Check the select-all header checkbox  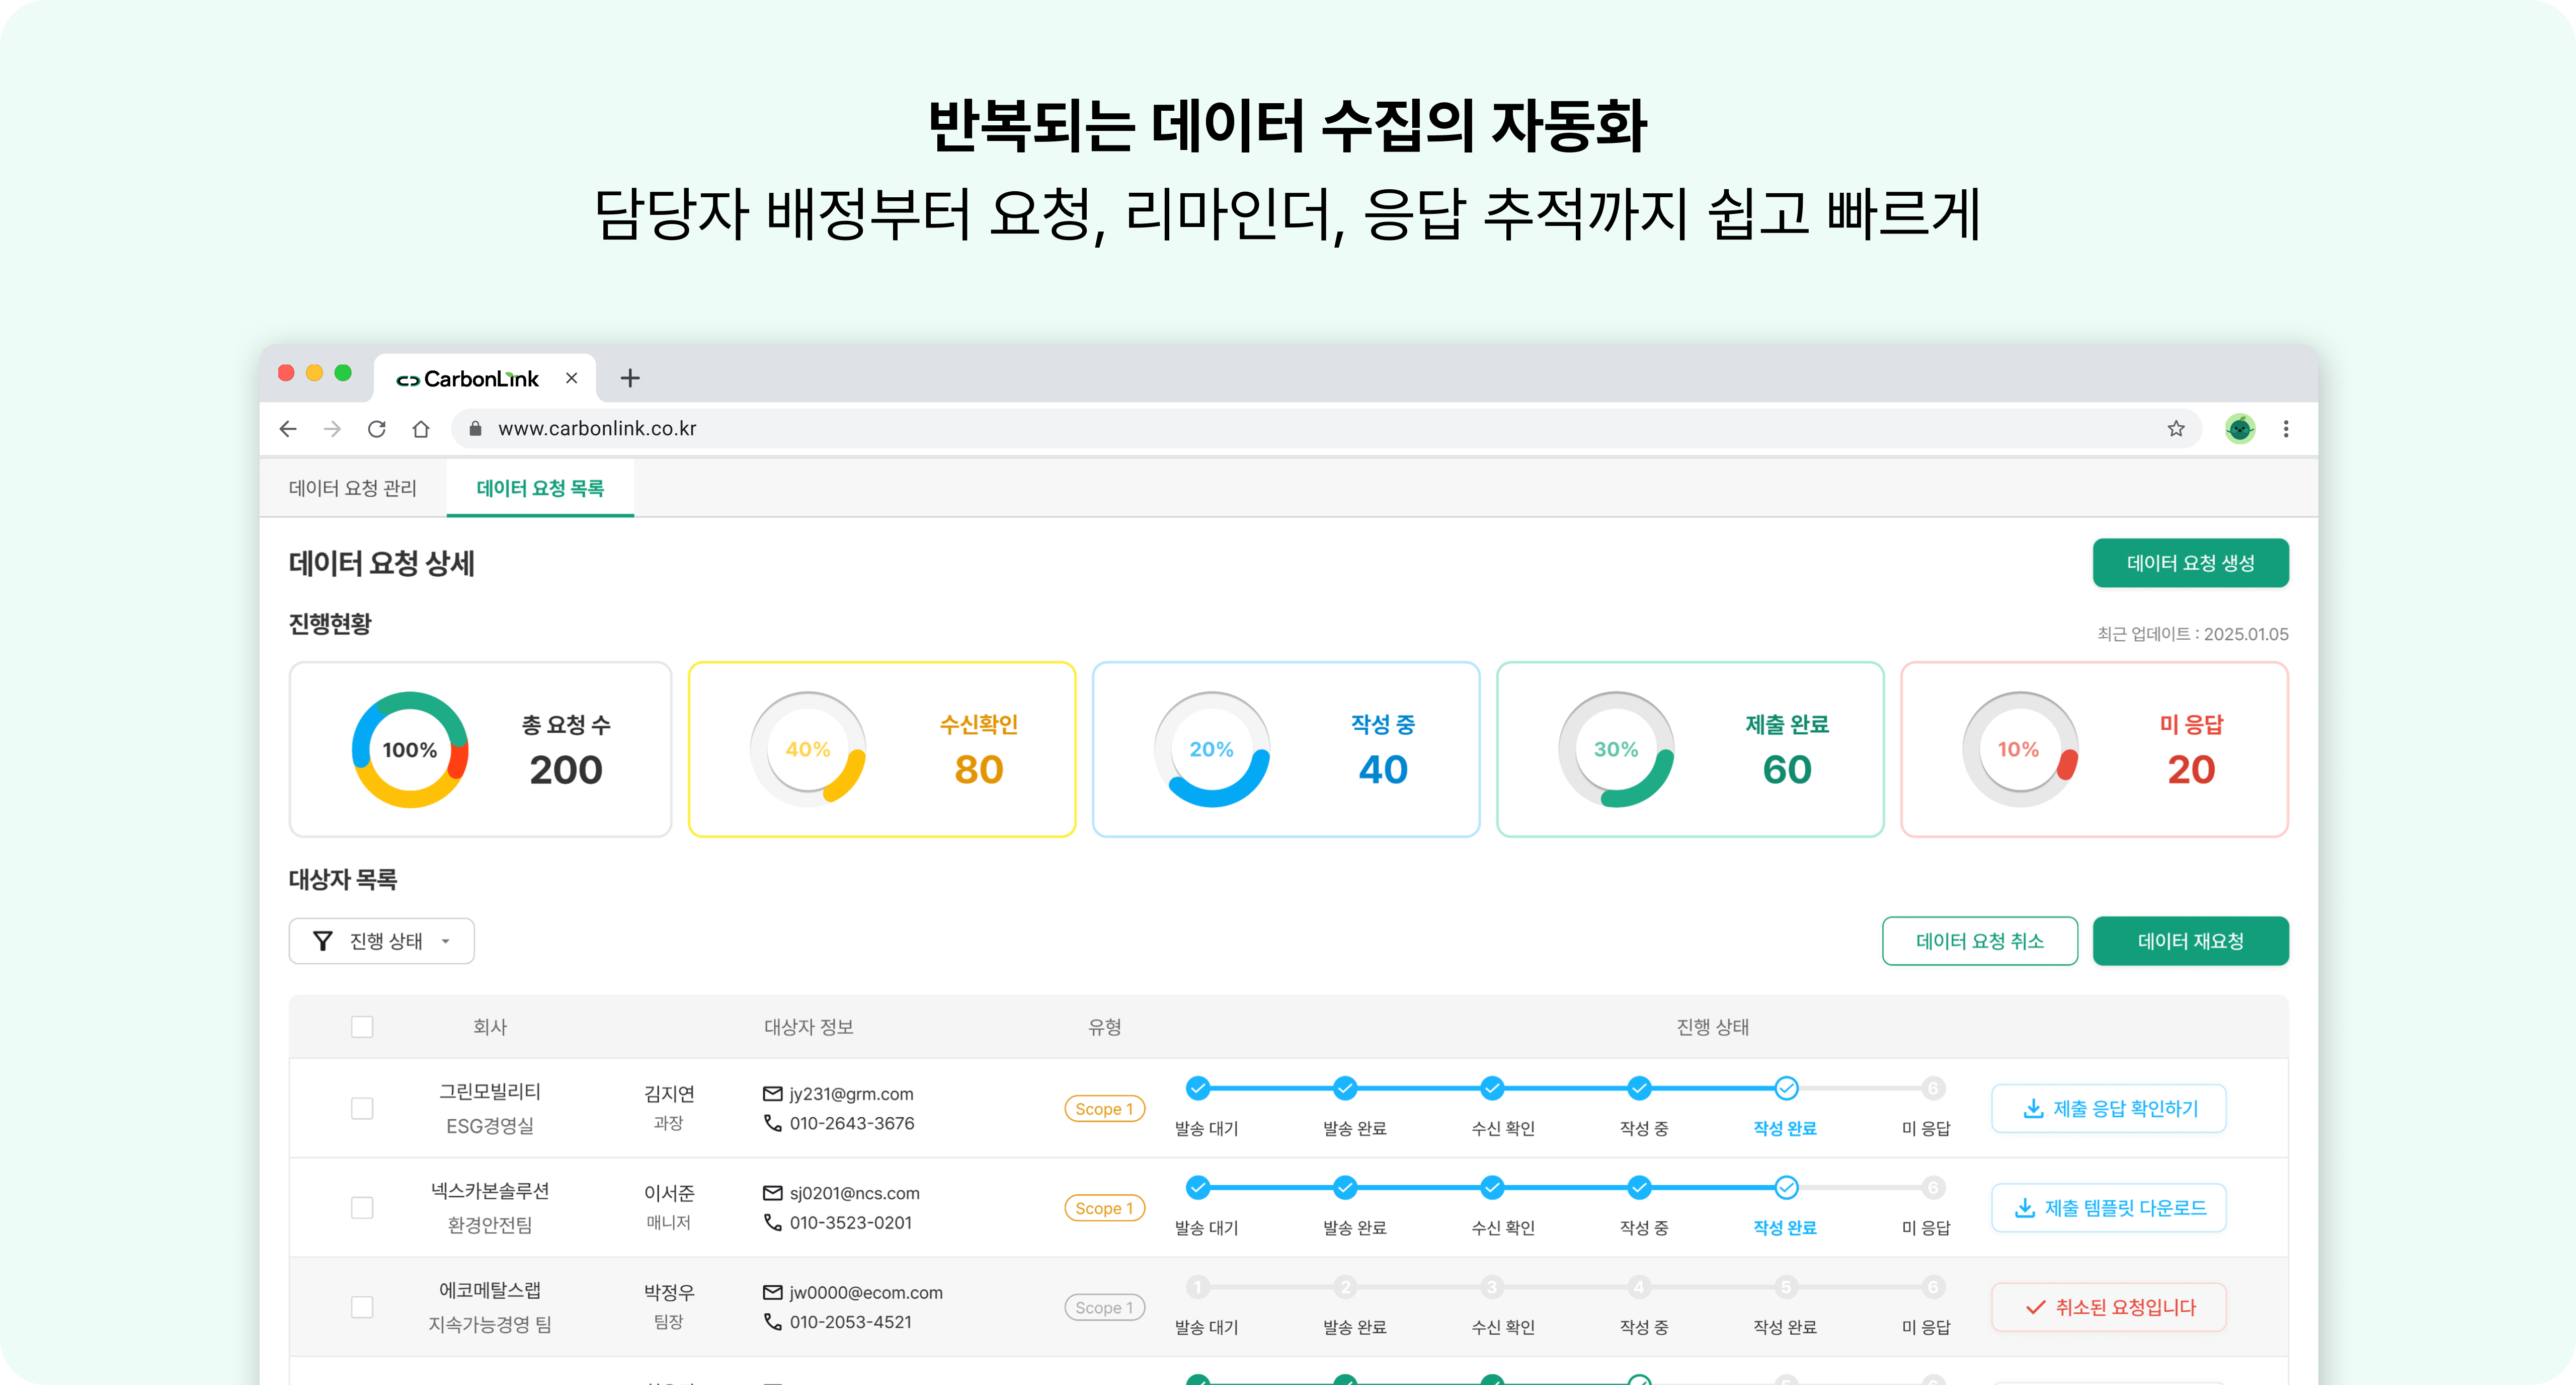point(362,1027)
